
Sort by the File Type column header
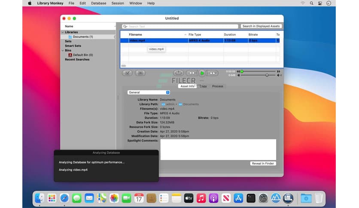pyautogui.click(x=195, y=34)
